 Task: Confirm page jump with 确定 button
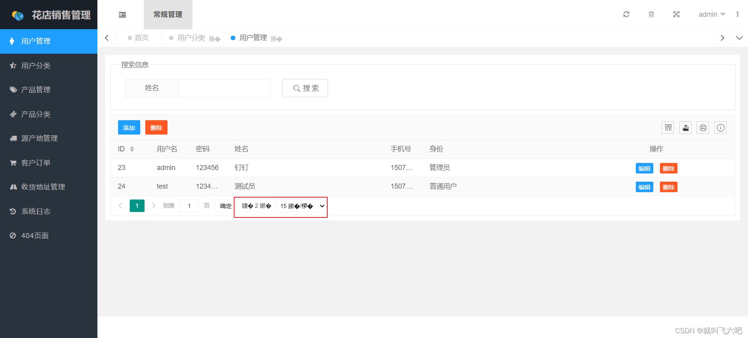click(x=226, y=206)
